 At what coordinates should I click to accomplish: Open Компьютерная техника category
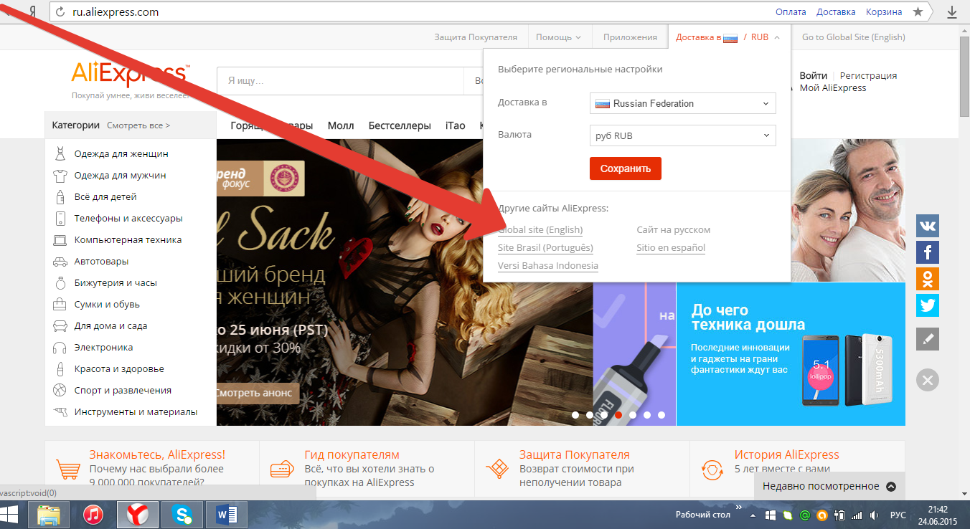pos(128,239)
